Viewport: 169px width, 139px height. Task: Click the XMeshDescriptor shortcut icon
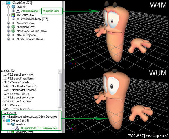click(4, 117)
